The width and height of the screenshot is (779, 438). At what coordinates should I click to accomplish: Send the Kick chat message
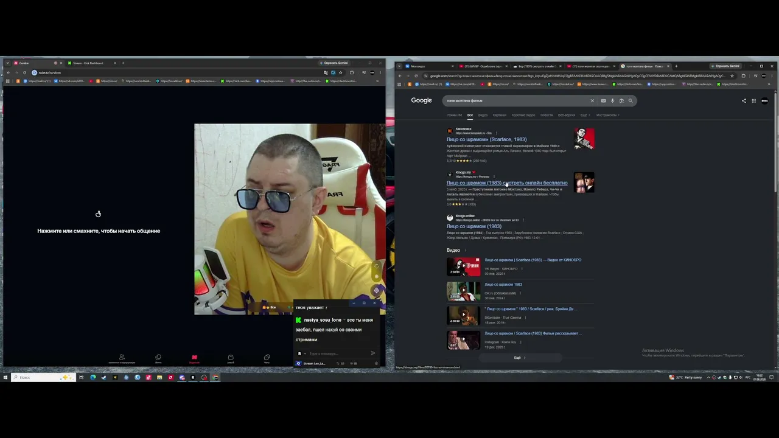(373, 353)
